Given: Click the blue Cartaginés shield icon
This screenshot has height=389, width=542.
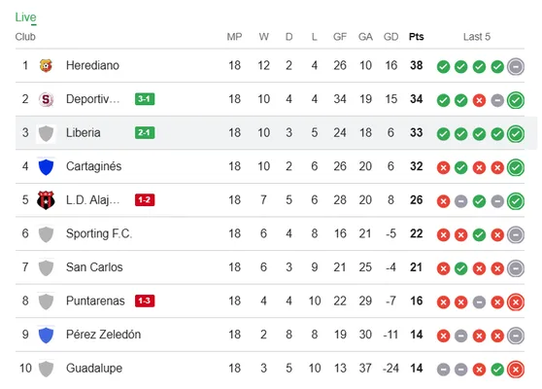Looking at the screenshot, I should 46,166.
